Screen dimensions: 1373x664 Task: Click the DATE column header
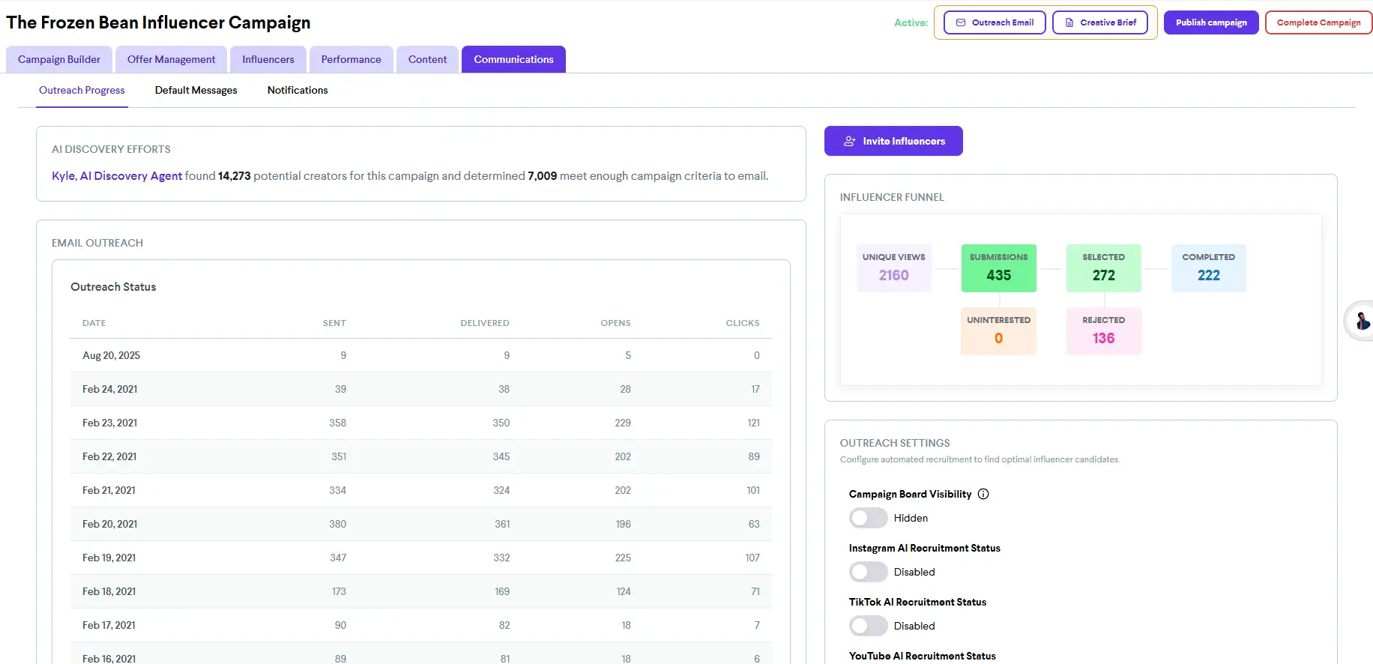(x=94, y=323)
